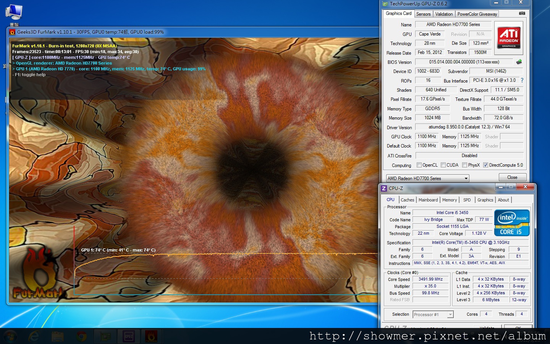The height and width of the screenshot is (344, 550).
Task: Click the GPU 1 temperature graph label in FurMark
Action: click(118, 250)
